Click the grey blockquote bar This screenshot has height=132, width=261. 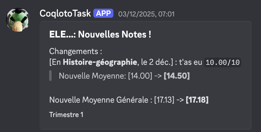coord(50,76)
